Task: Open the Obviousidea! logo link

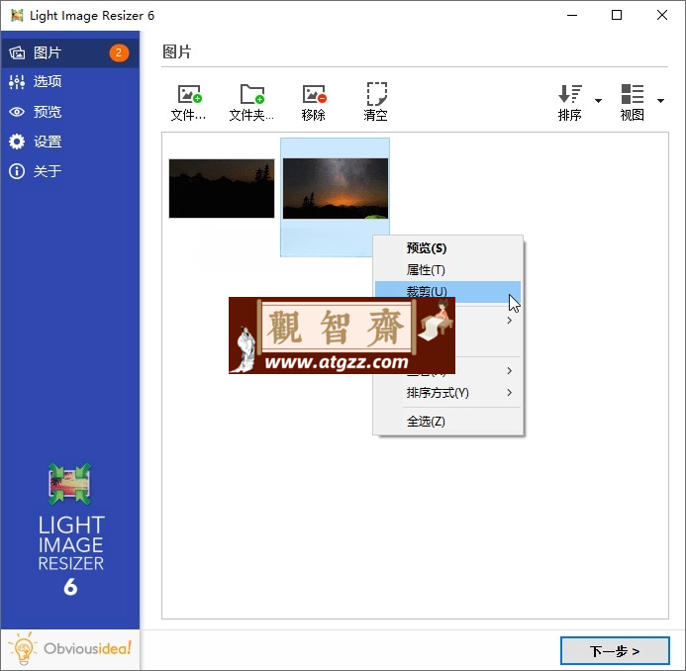Action: tap(70, 648)
